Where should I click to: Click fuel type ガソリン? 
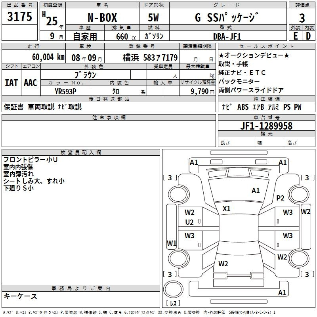(x=154, y=36)
